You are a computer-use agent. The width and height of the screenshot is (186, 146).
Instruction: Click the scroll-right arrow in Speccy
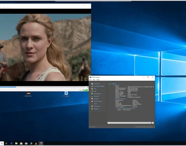pos(153,123)
